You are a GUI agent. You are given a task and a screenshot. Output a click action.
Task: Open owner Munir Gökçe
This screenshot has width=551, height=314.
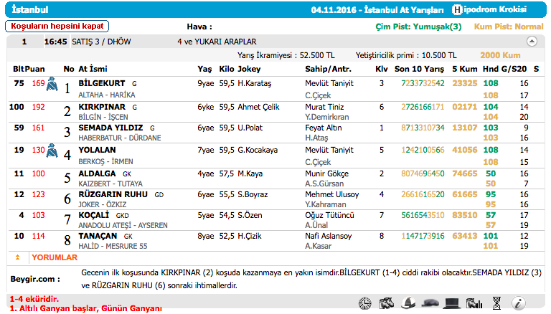327,173
